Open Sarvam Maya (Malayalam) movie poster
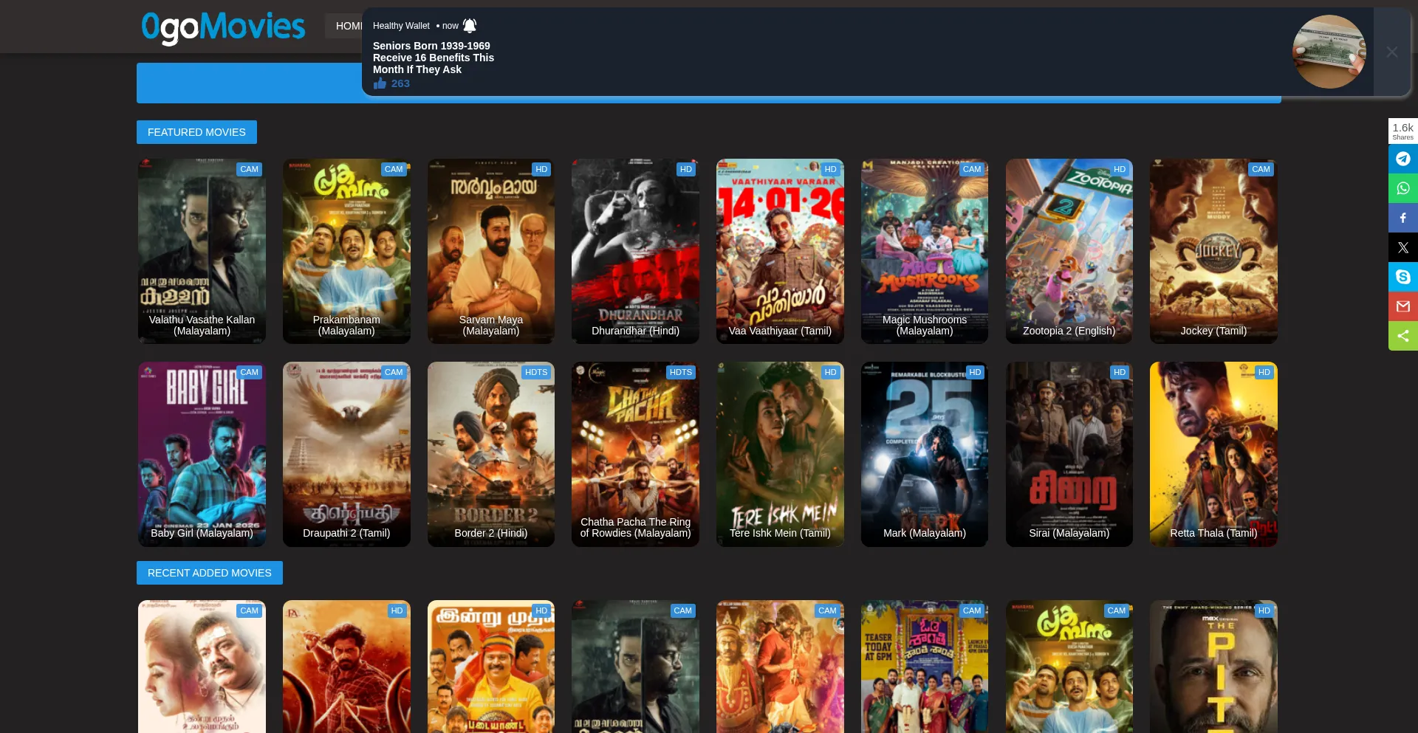 click(x=491, y=251)
